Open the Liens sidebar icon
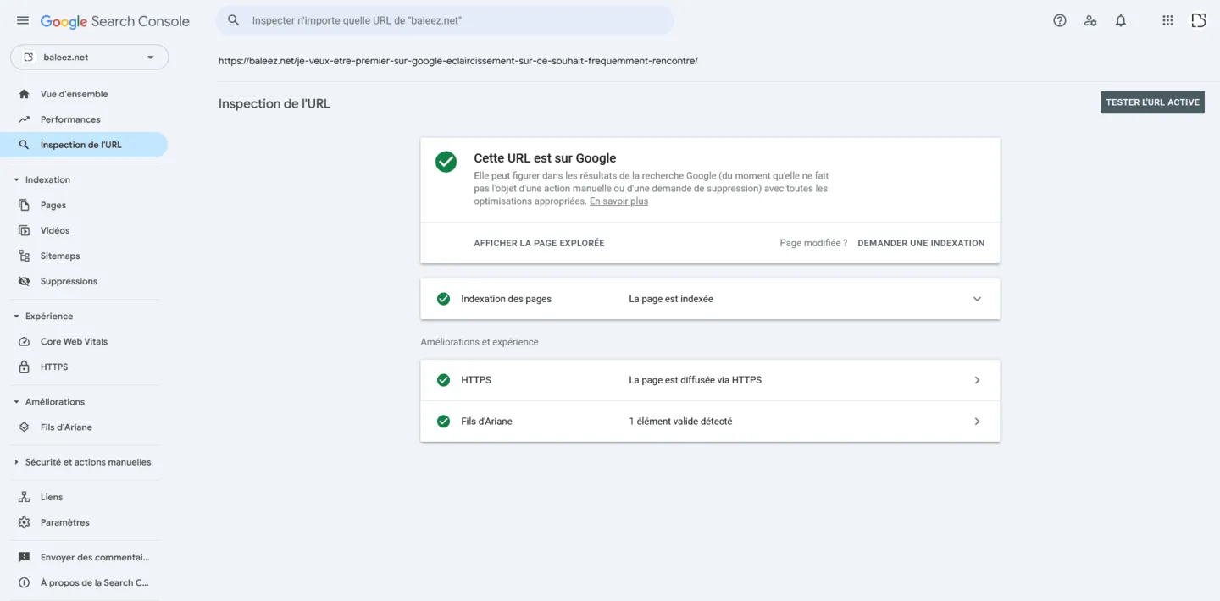1220x601 pixels. (x=25, y=496)
